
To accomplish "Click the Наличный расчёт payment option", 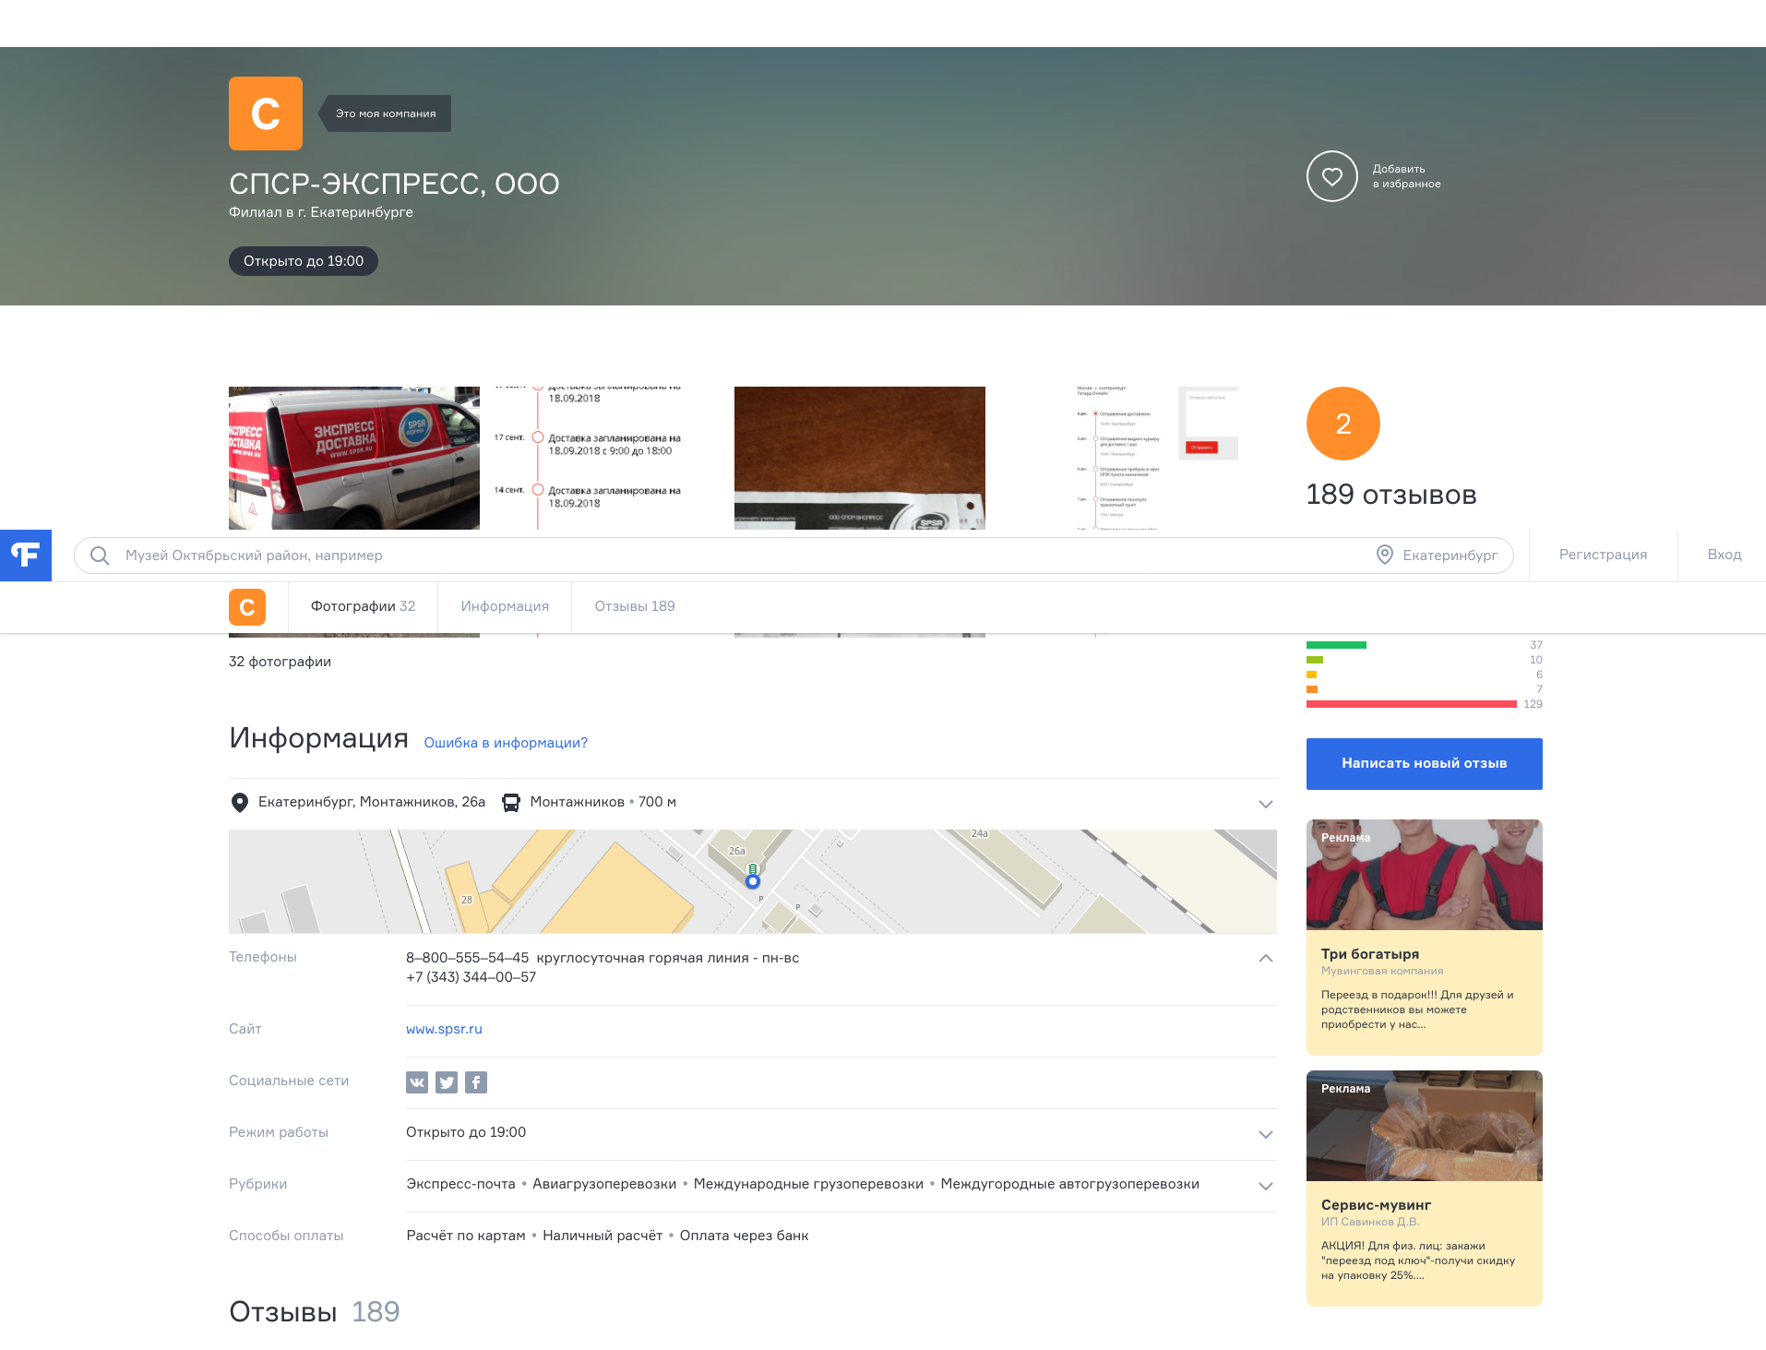I will click(603, 1236).
